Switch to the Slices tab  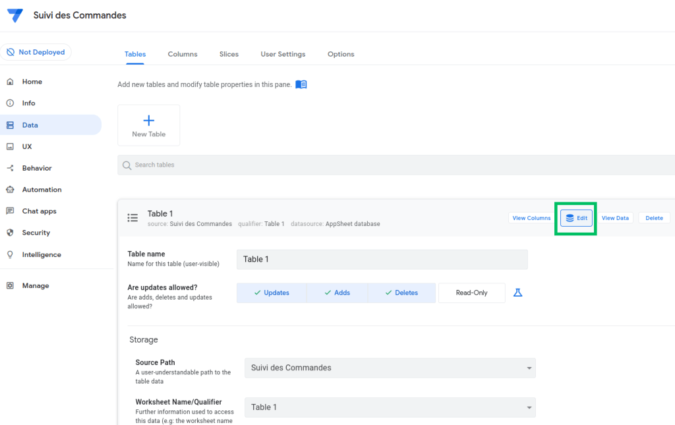pos(229,54)
